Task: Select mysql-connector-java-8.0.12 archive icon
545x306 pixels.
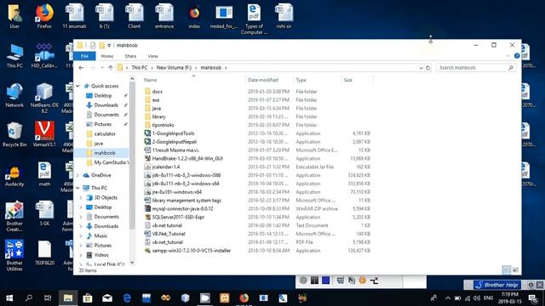Action: pyautogui.click(x=147, y=209)
